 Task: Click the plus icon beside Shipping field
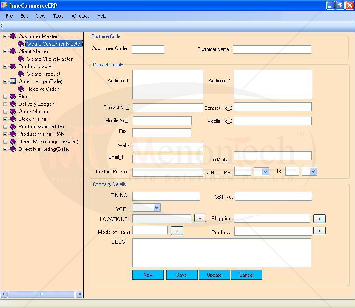click(319, 219)
